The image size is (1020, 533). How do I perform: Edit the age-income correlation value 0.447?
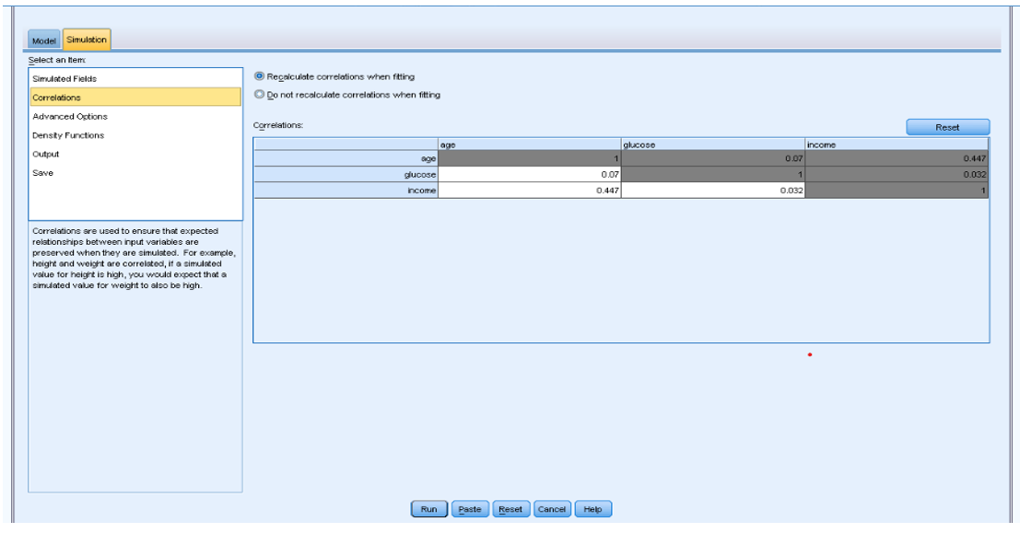pyautogui.click(x=530, y=190)
